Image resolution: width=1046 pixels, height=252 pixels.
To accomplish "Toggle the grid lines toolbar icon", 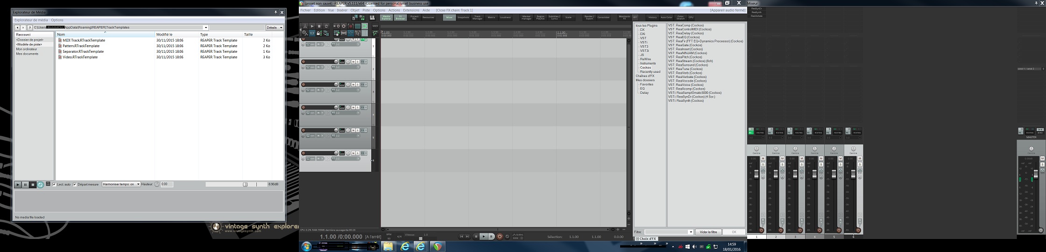I will 365,33.
